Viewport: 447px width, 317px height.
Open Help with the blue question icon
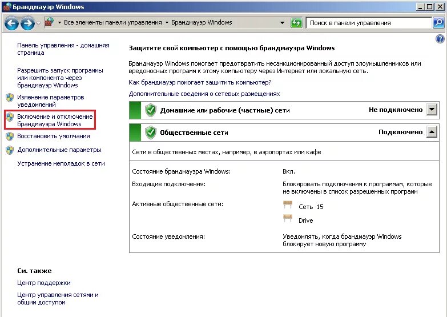(x=440, y=39)
